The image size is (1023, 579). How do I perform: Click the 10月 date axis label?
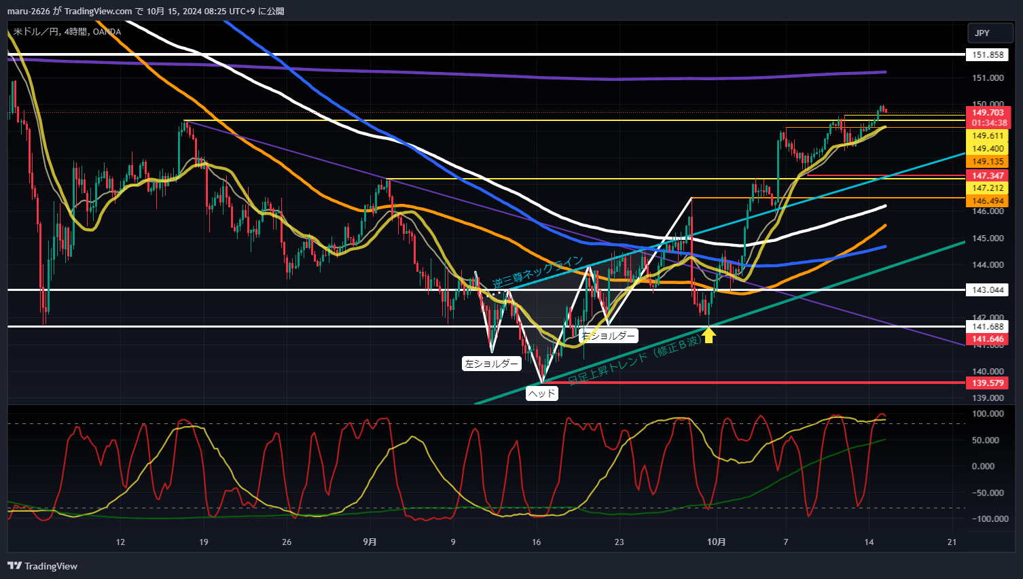[x=717, y=542]
